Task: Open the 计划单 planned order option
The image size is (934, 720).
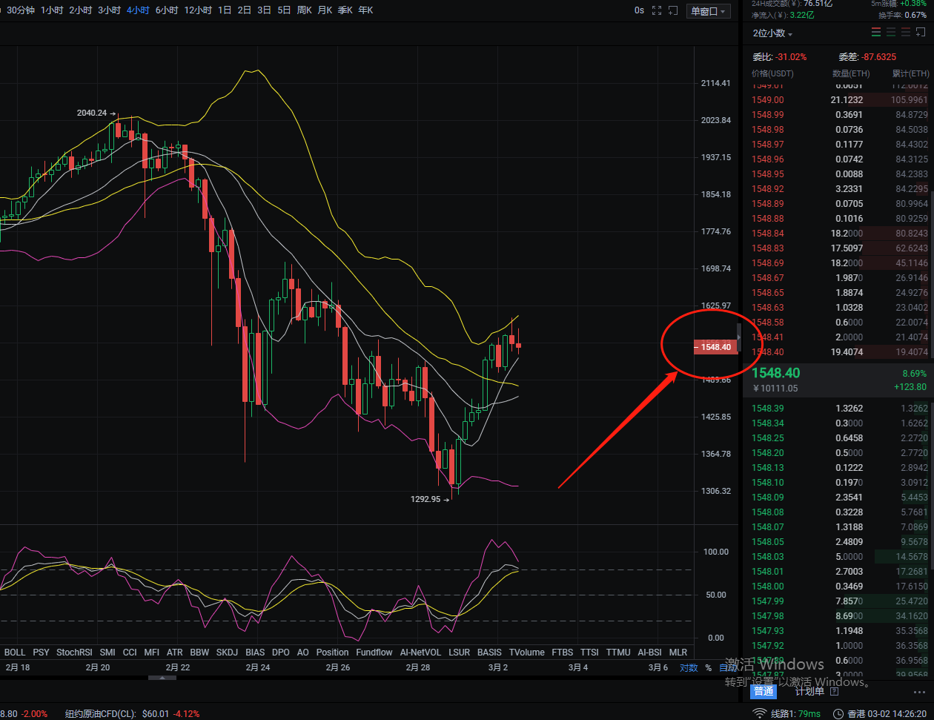Action: [809, 691]
